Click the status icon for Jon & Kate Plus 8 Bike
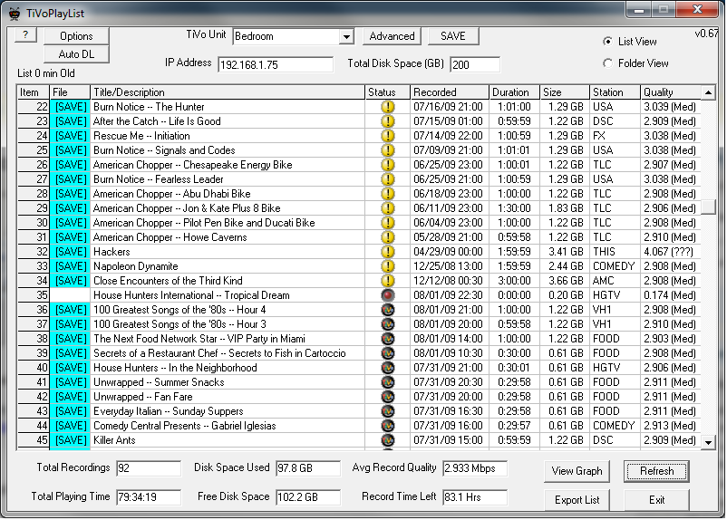 tap(388, 208)
